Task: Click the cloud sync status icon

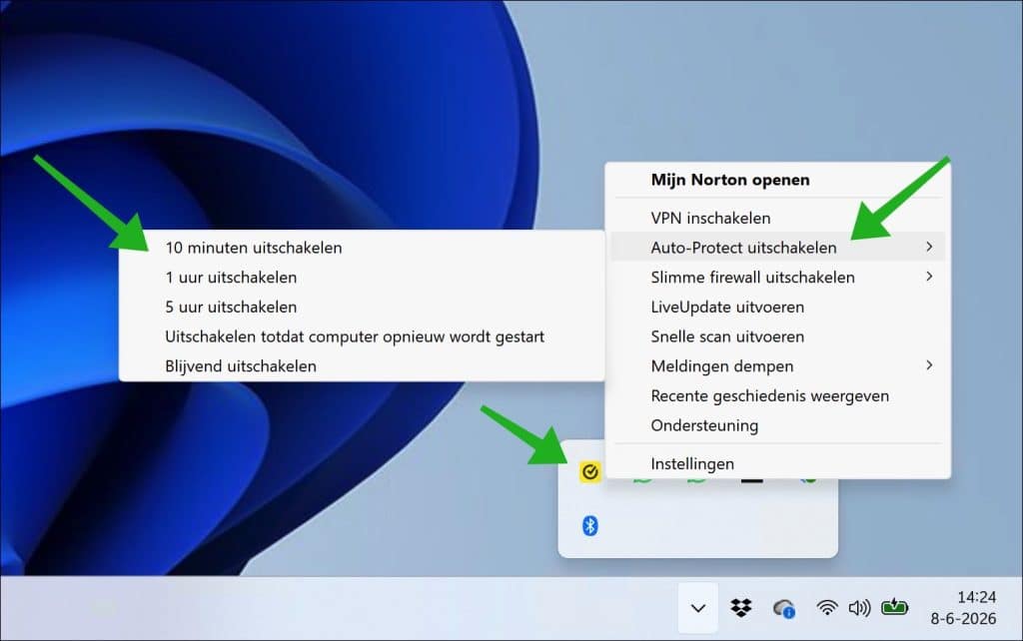Action: pyautogui.click(x=783, y=609)
